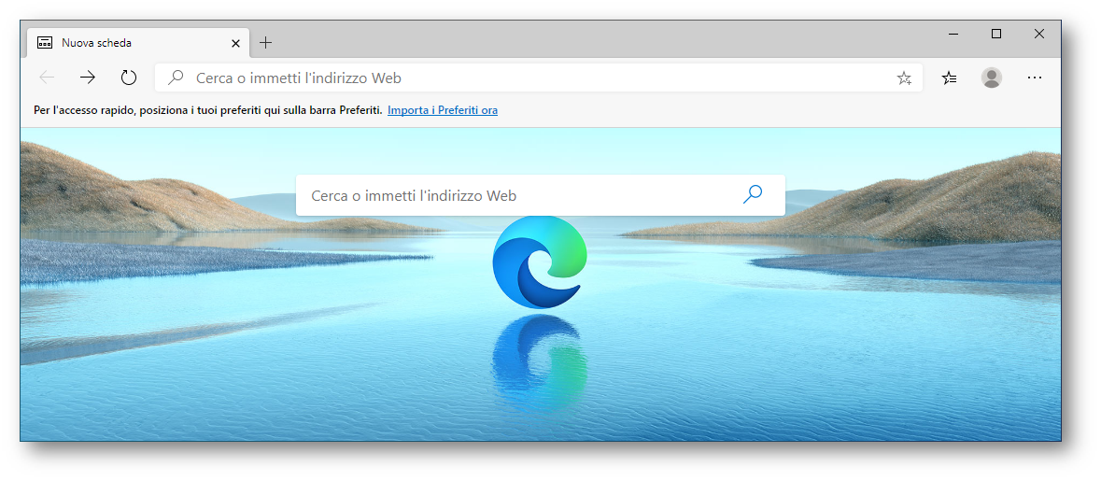Focus the center page search box
The image size is (1101, 481).
(x=540, y=195)
